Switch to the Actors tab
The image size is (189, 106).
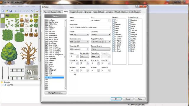pos(46,12)
